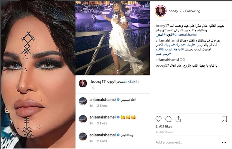Toggle Following status for boosy17

point(193,11)
